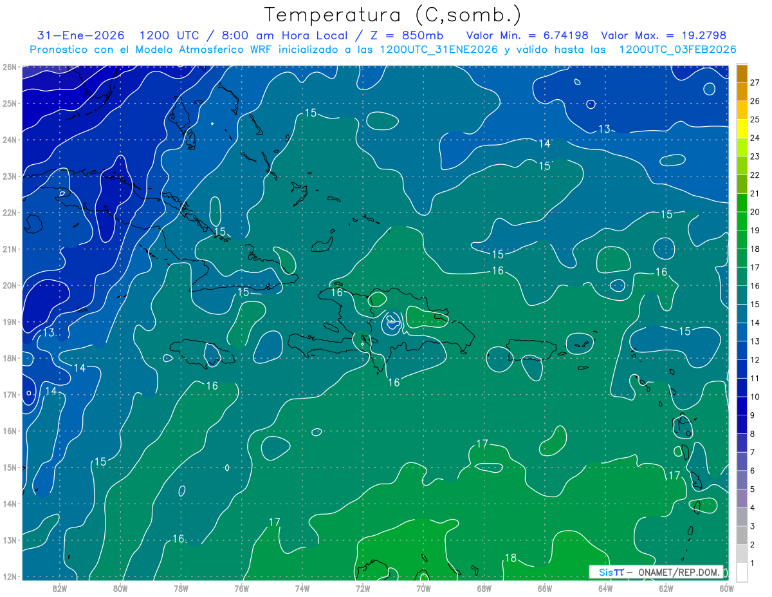
Task: Click the 19N latitude axis label
Action: tap(9, 321)
